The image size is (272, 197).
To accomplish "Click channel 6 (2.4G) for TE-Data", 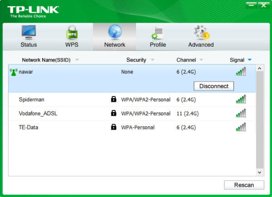I will coord(186,127).
